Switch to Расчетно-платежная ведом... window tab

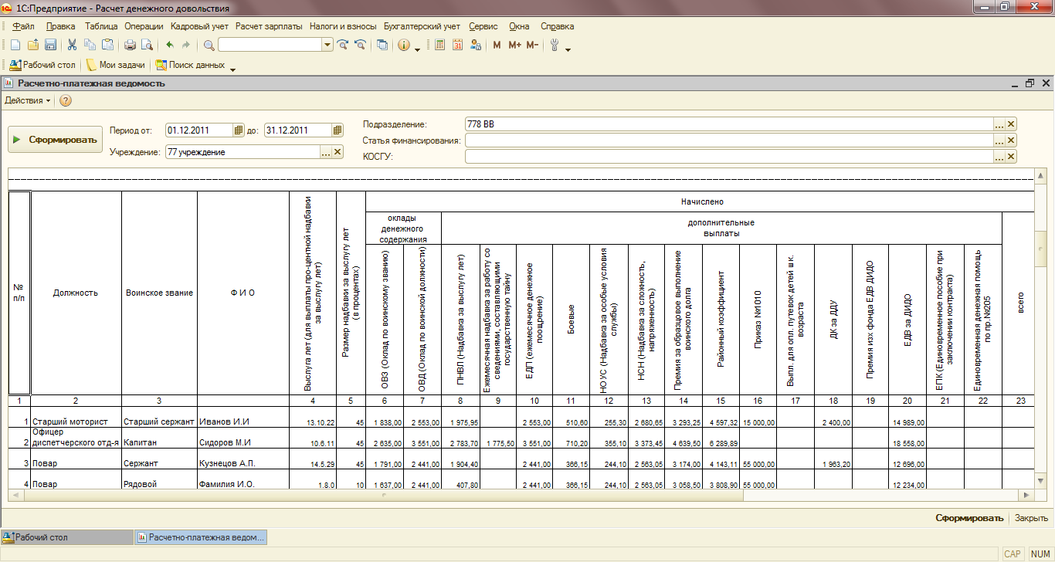tap(201, 537)
